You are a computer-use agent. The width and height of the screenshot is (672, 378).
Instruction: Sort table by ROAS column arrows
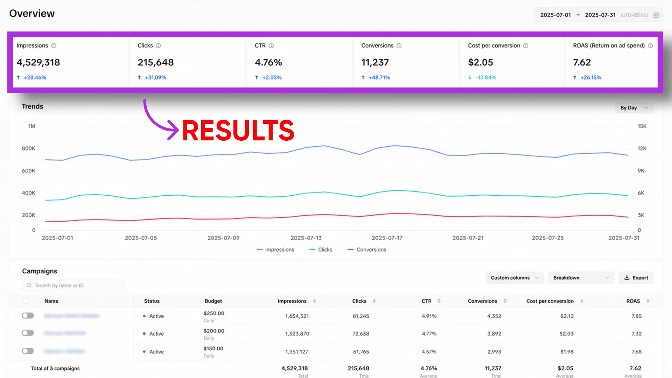point(648,301)
